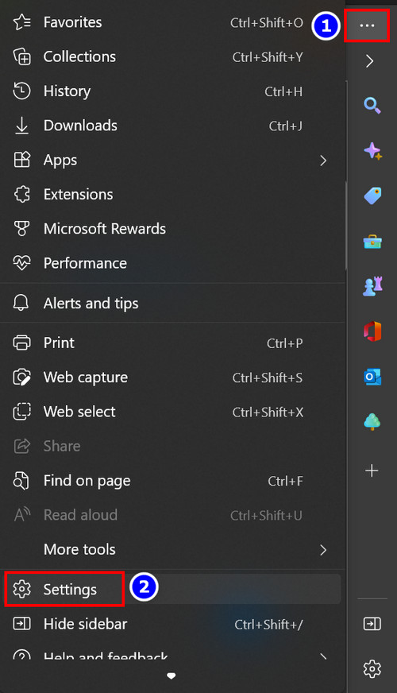Hide sidebar from the menu
Screen dimensions: 397x693
(172, 624)
